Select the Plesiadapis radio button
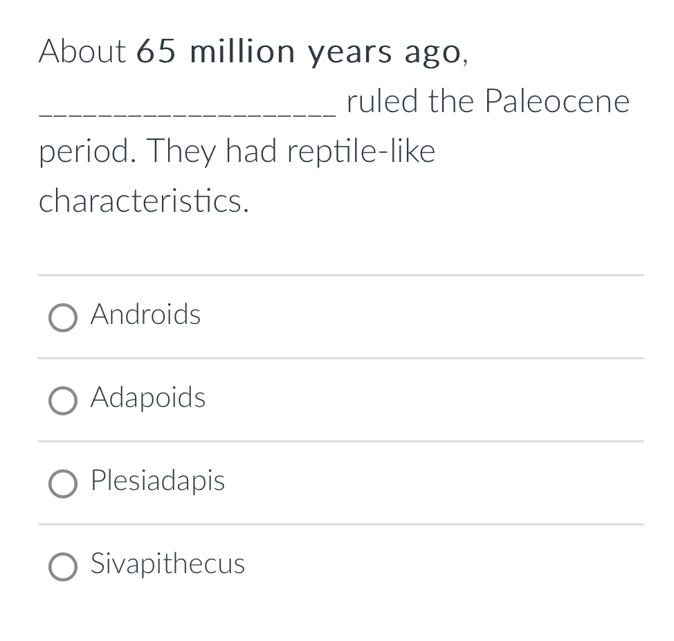674x641 pixels. [63, 484]
